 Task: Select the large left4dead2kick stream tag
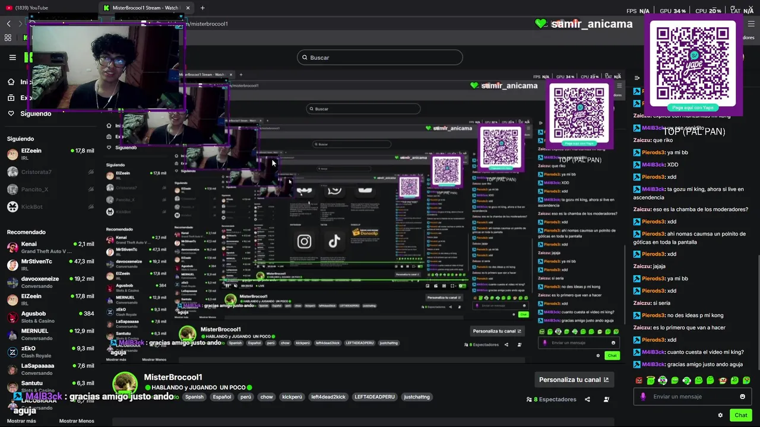point(328,397)
